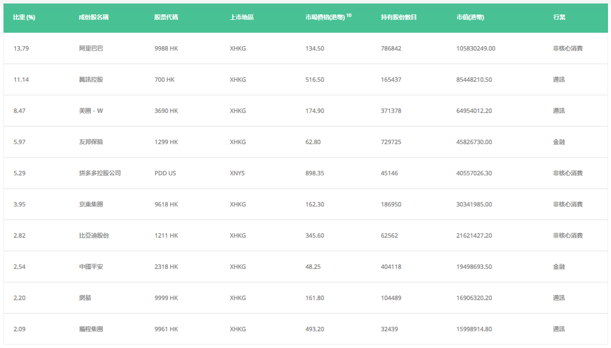Screen dimensions: 611x348
Task: Click the 行業 column header
Action: (x=559, y=17)
